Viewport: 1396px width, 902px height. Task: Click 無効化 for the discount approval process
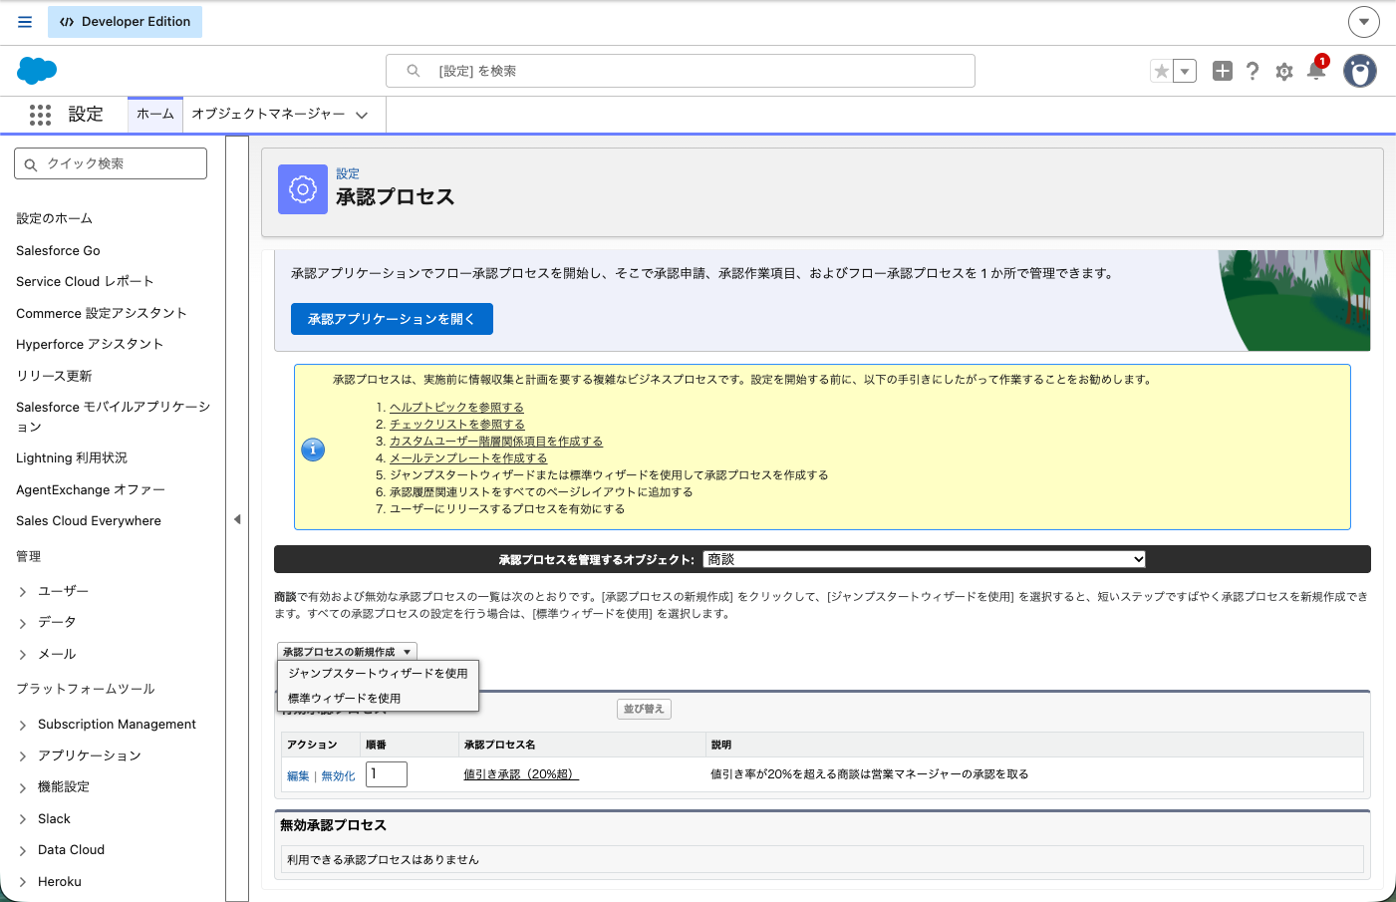coord(338,776)
